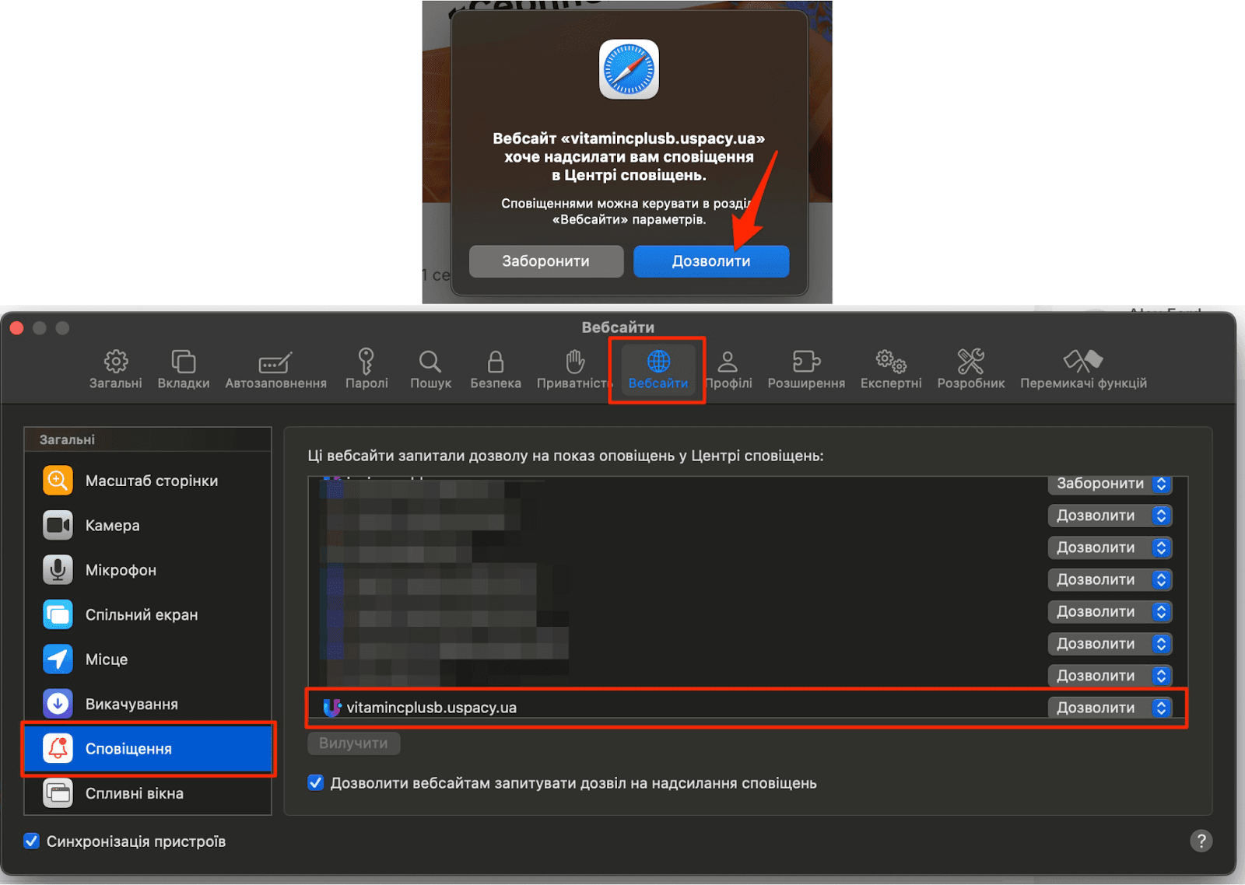Deny notifications with the dialog's Заборонити button
Viewport: 1245px width, 885px height.
[546, 261]
